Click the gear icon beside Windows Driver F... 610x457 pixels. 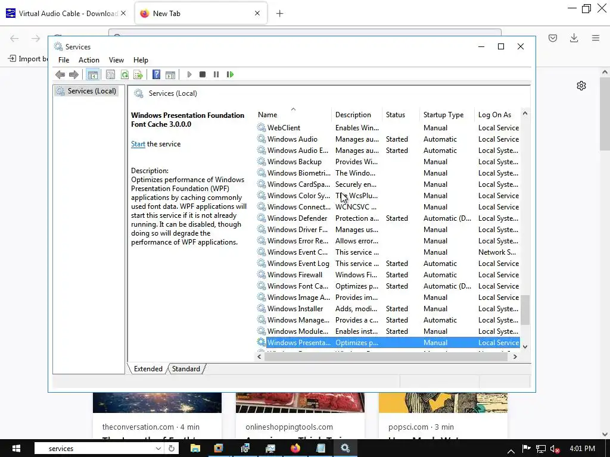pyautogui.click(x=262, y=229)
